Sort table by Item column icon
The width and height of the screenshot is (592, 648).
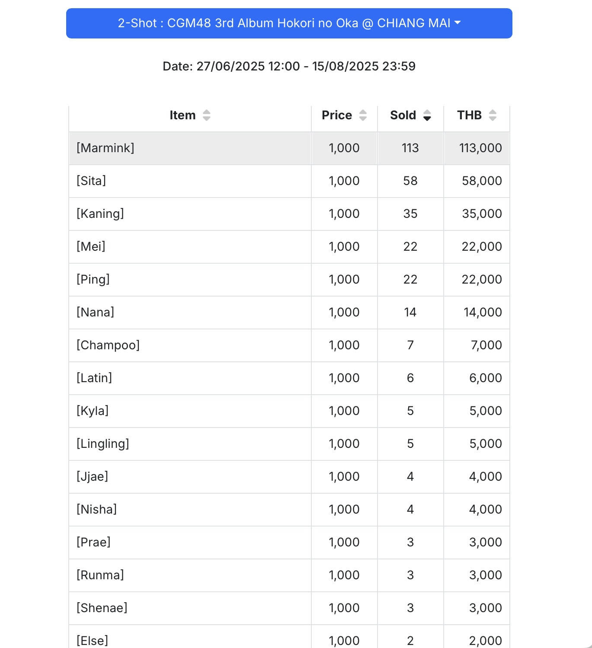pyautogui.click(x=207, y=115)
